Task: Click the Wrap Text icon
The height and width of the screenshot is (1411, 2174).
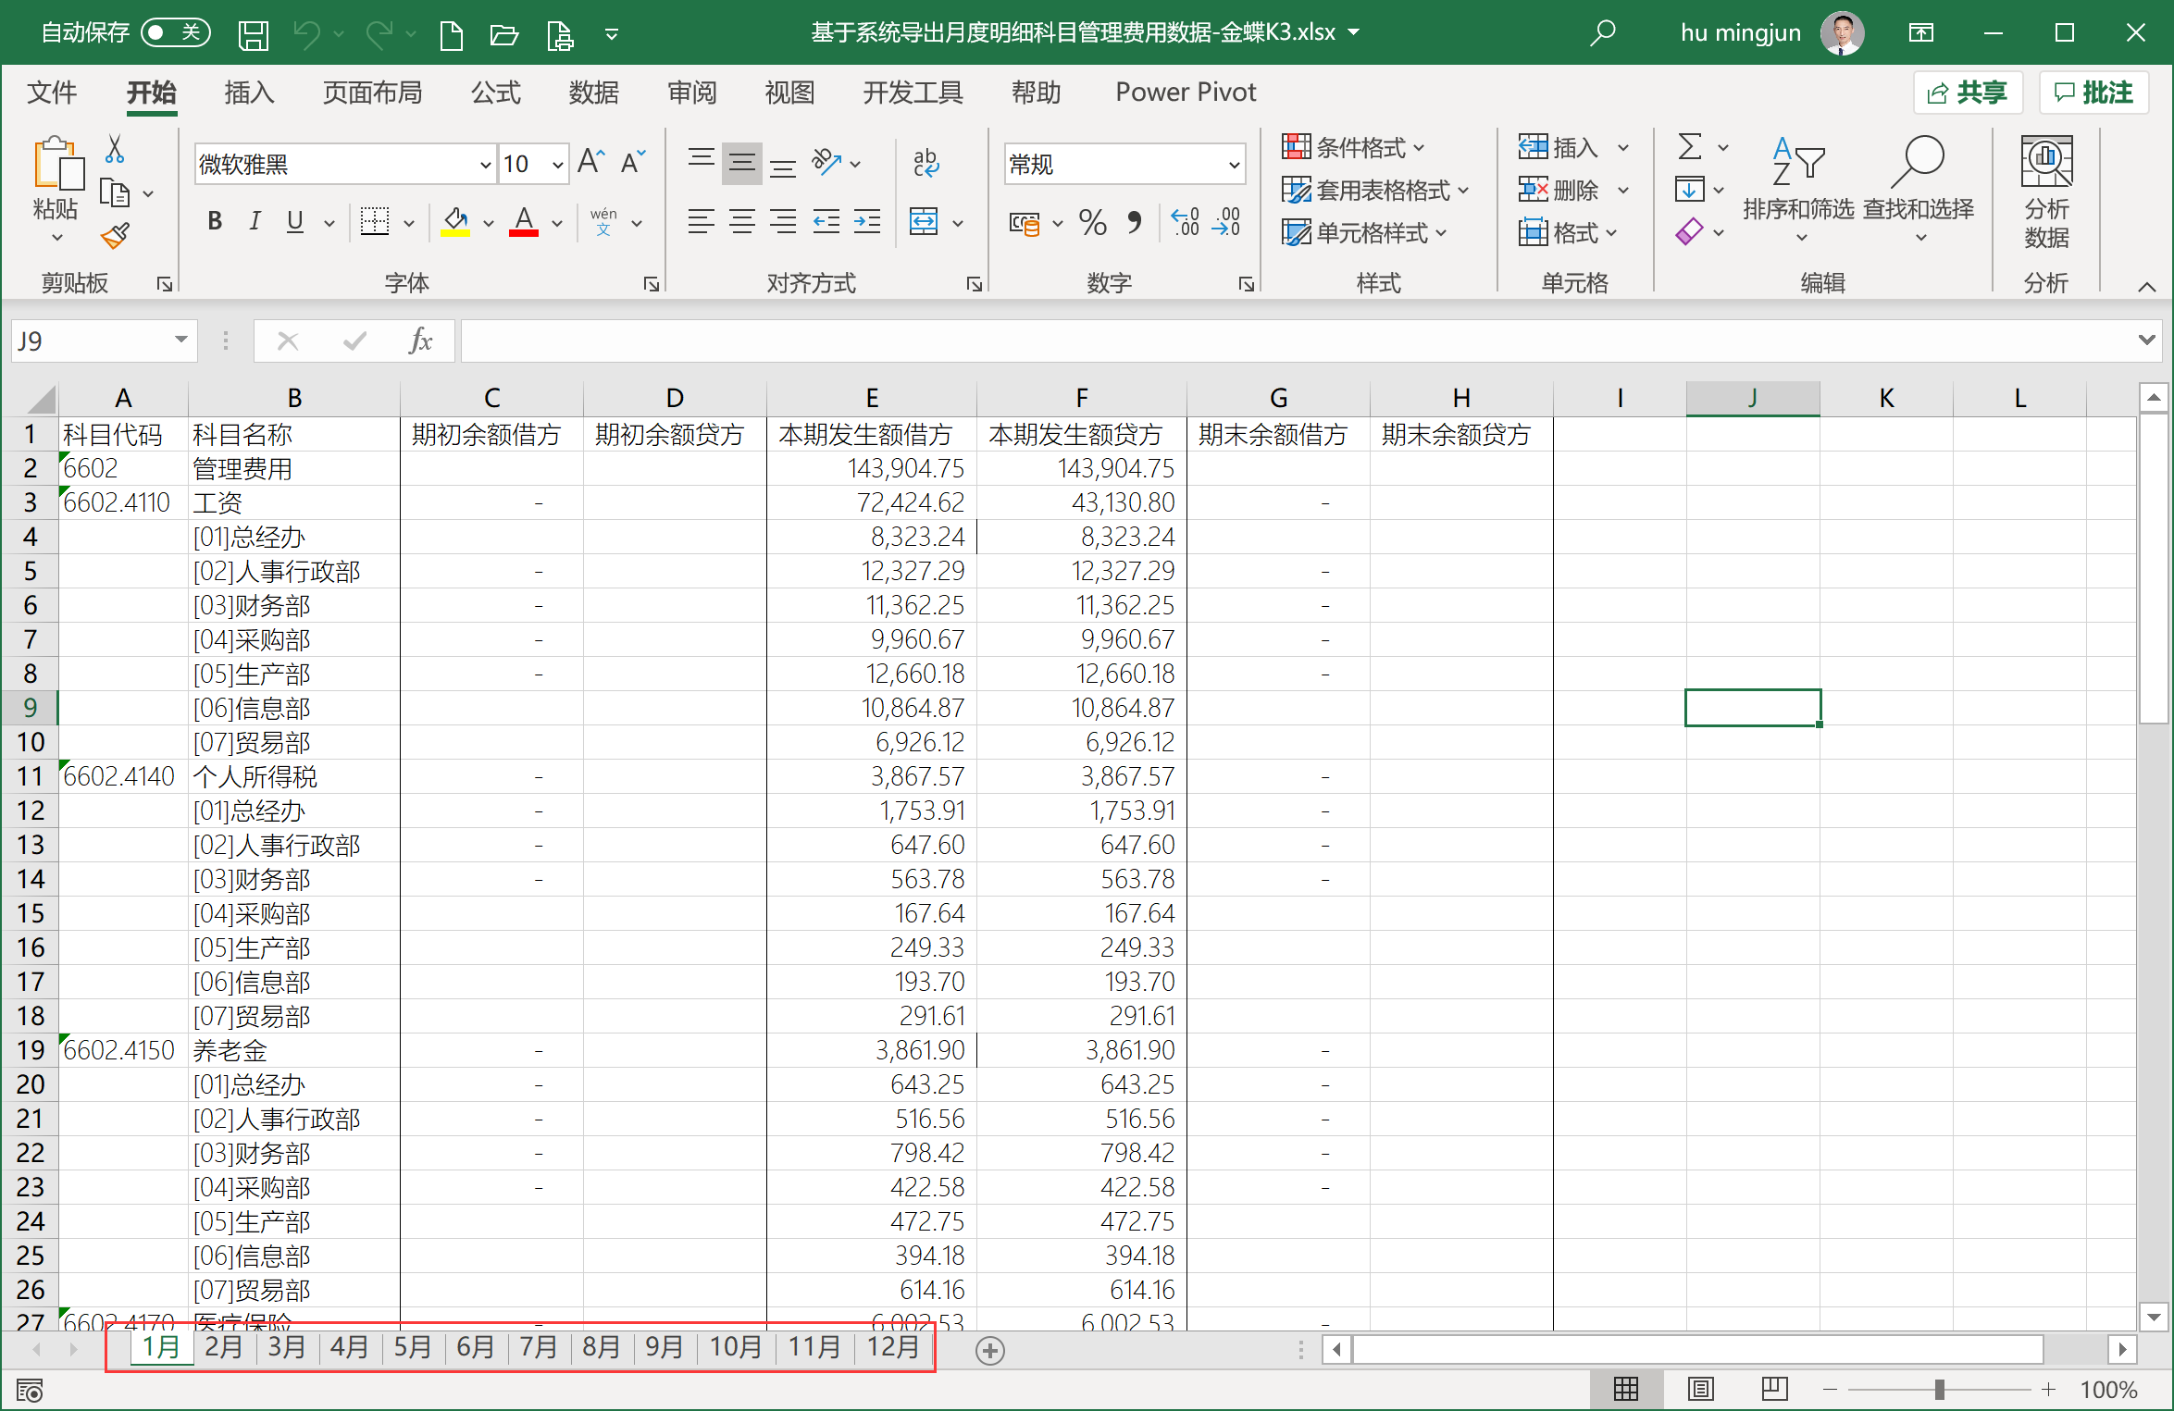Action: 926,163
